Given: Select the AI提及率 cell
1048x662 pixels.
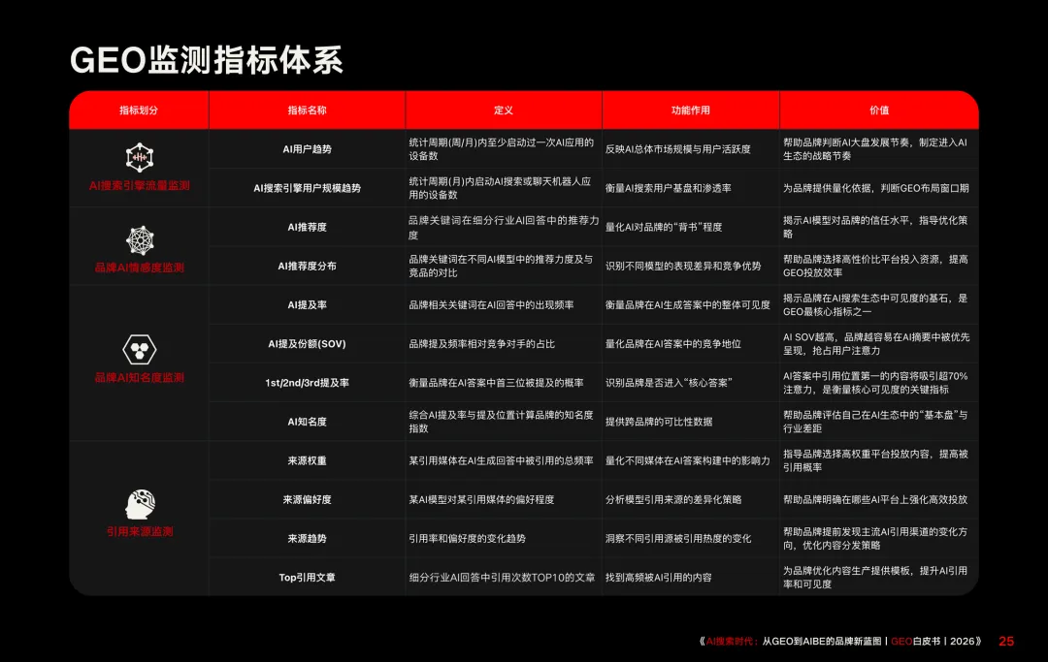Looking at the screenshot, I should 308,305.
